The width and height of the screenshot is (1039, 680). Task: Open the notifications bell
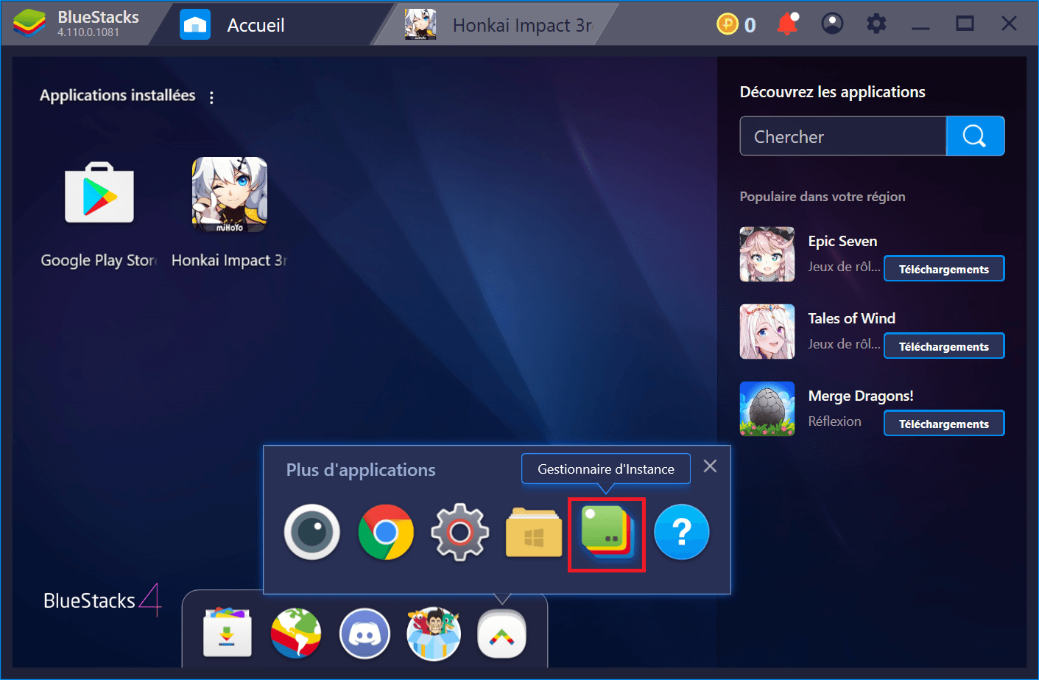coord(787,24)
